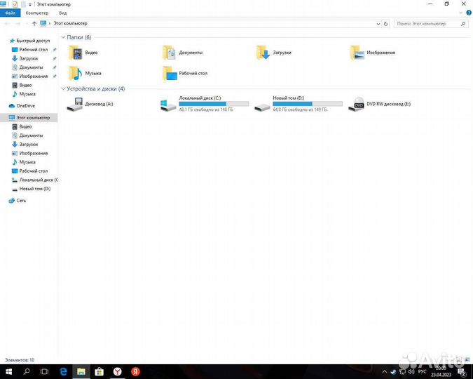This screenshot has height=379, width=473.
Task: Switch to the Компьютер ribbon tab
Action: [36, 13]
